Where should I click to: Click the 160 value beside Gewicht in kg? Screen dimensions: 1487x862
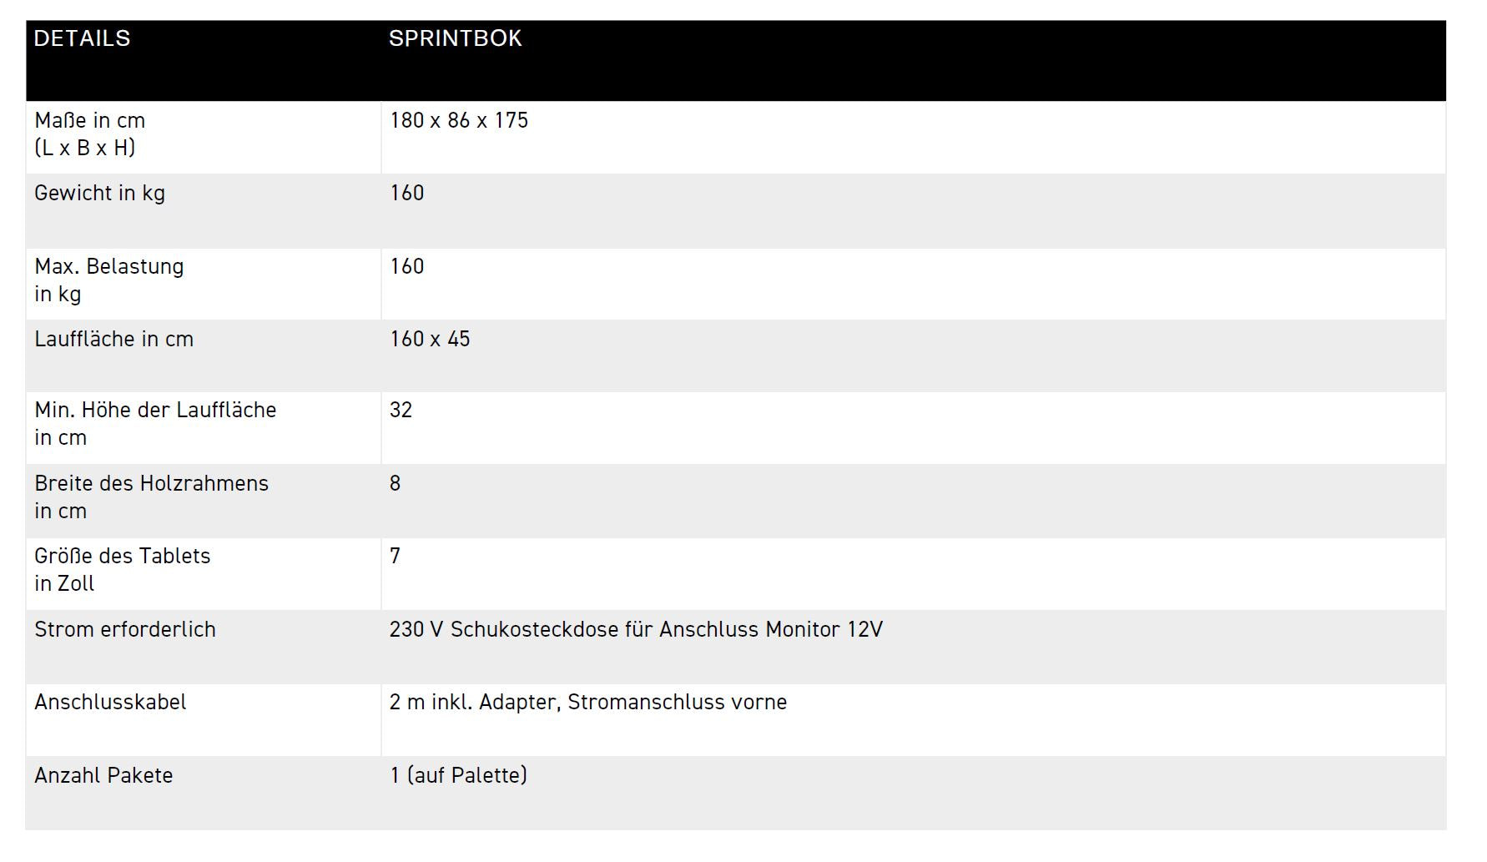(407, 194)
